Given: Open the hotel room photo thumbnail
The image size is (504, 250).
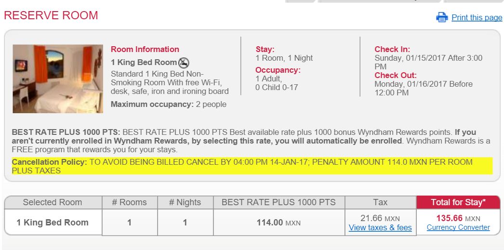Looking at the screenshot, I should [58, 79].
